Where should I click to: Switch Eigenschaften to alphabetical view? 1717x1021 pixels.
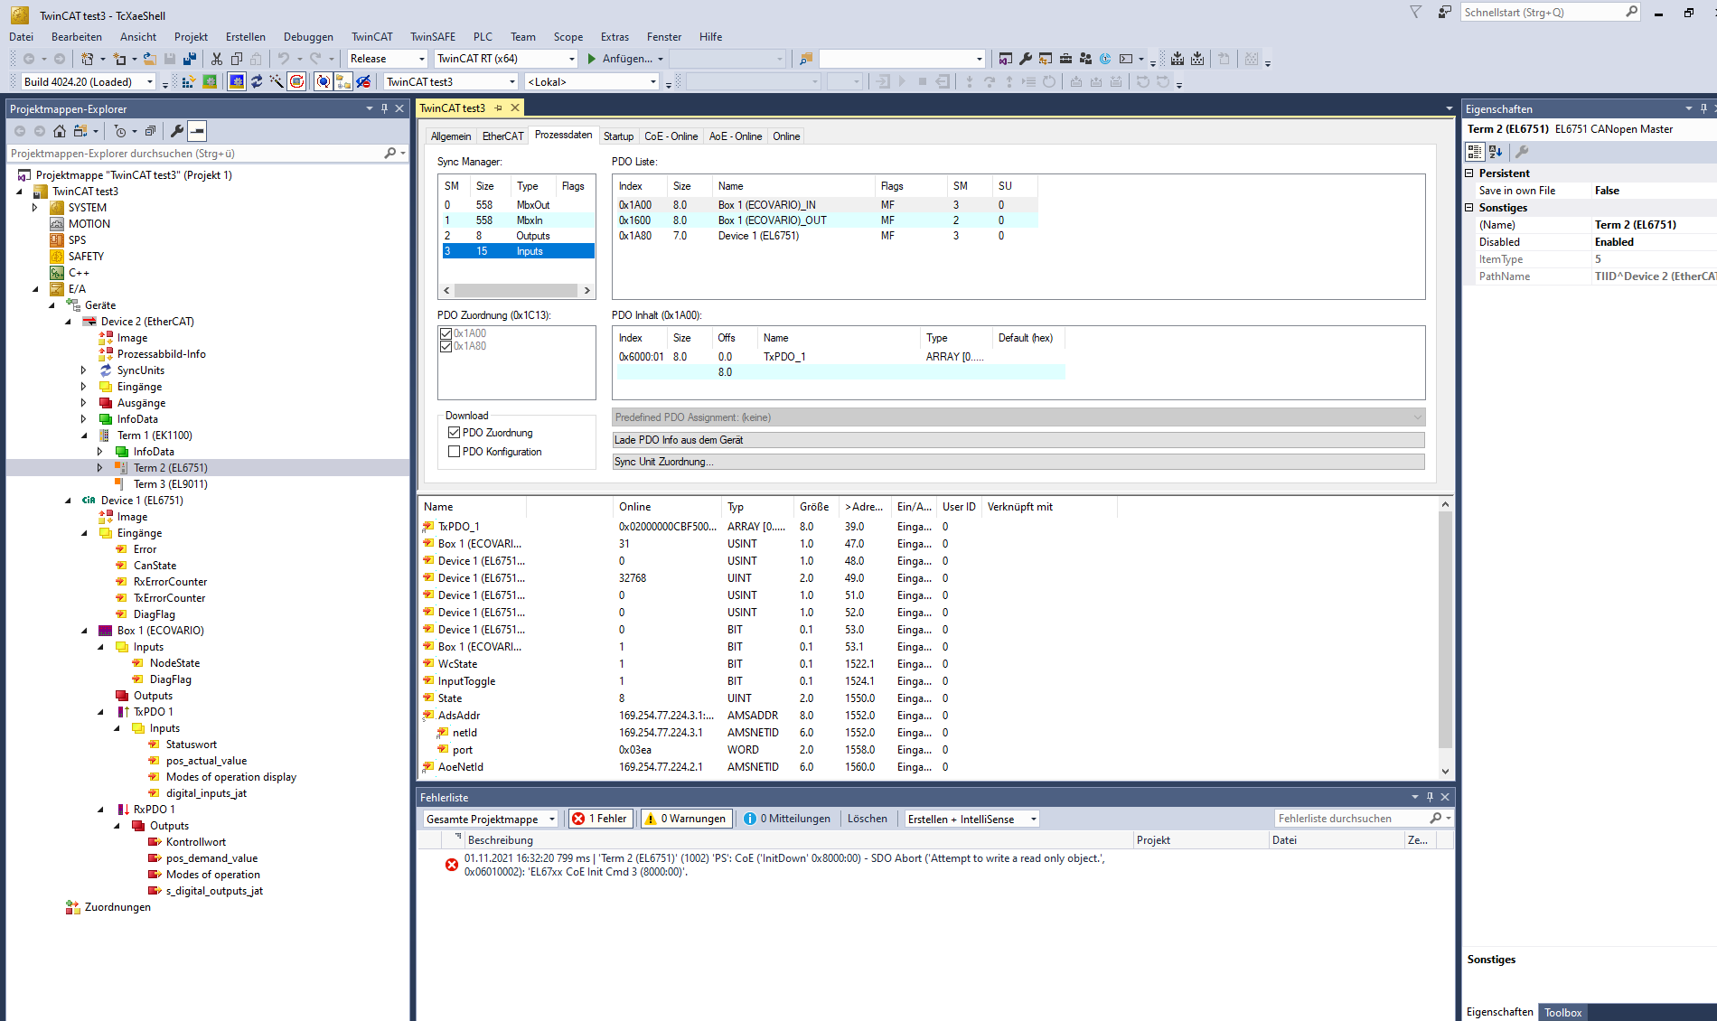tap(1495, 152)
